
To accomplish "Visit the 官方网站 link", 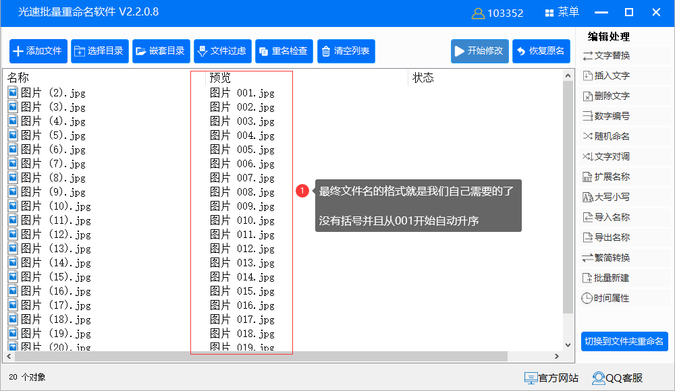I will [551, 378].
